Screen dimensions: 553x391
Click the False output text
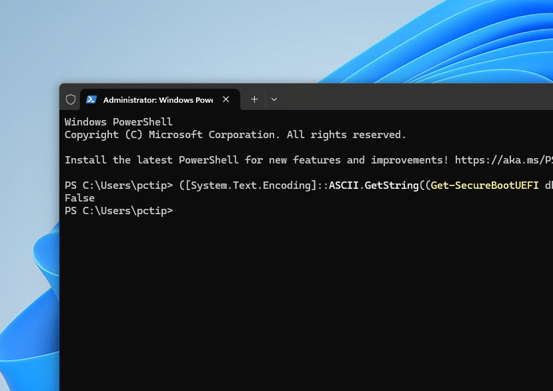(x=79, y=198)
